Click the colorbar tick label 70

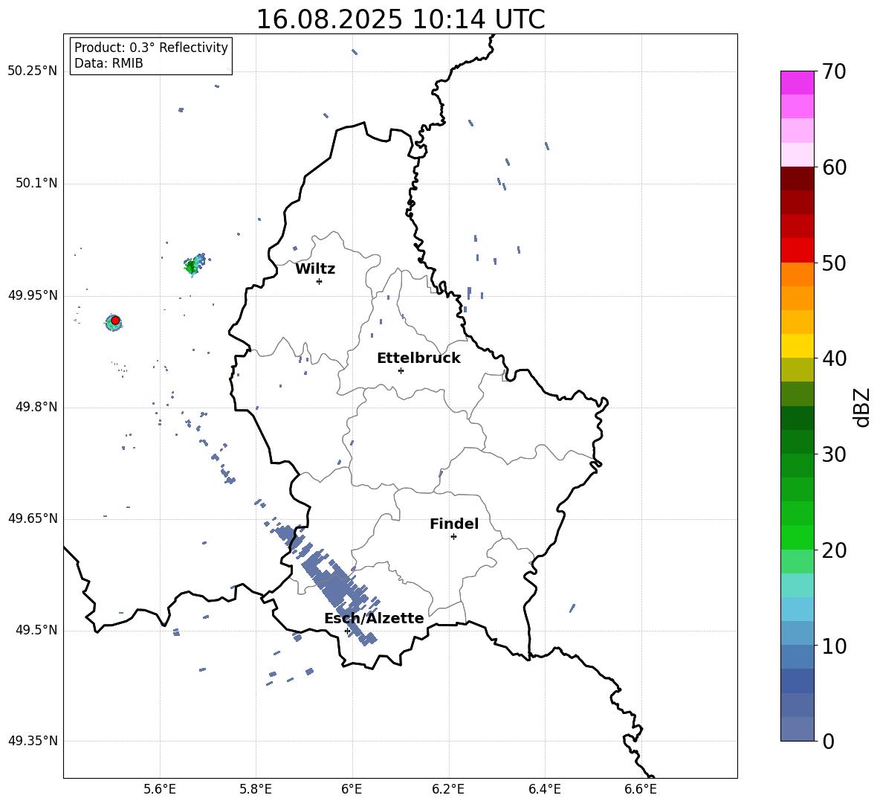tap(834, 71)
